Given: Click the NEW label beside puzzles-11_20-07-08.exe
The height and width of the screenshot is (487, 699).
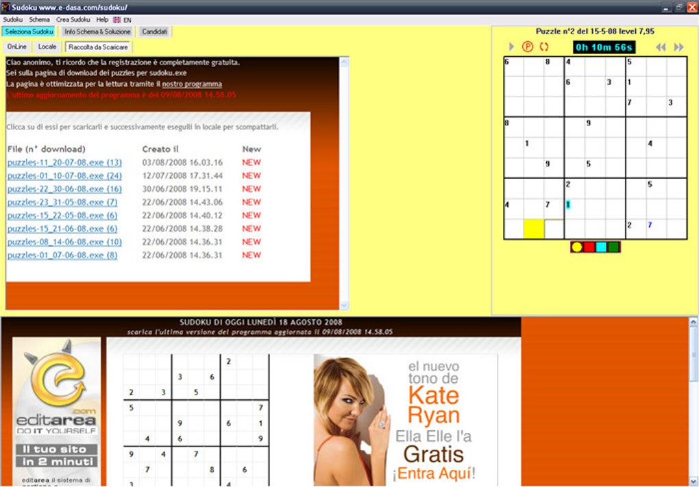Looking at the screenshot, I should pos(252,162).
